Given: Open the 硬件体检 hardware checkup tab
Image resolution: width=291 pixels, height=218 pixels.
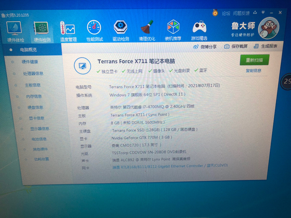Looking at the screenshot, I should pyautogui.click(x=15, y=32).
